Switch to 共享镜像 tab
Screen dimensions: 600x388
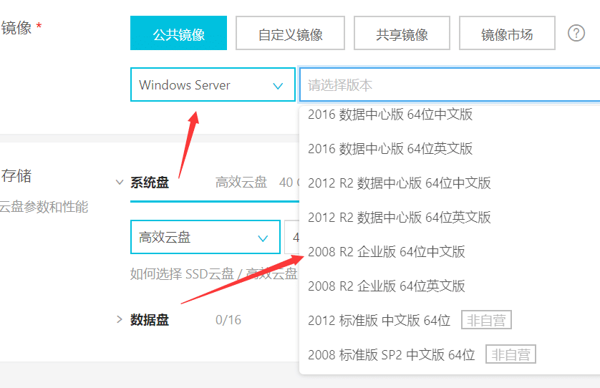pyautogui.click(x=402, y=34)
